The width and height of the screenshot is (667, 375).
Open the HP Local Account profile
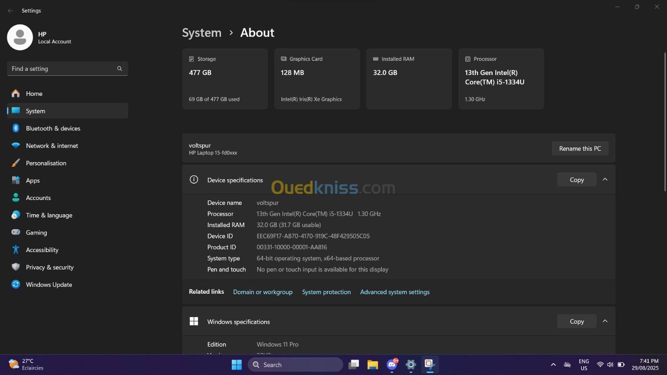click(40, 37)
